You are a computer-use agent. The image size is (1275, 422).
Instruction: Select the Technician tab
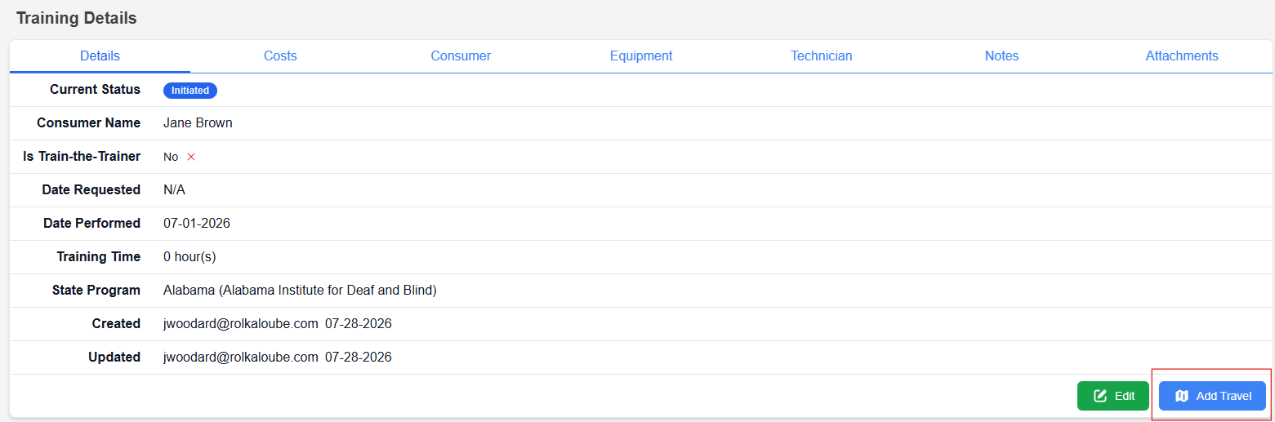pyautogui.click(x=821, y=56)
